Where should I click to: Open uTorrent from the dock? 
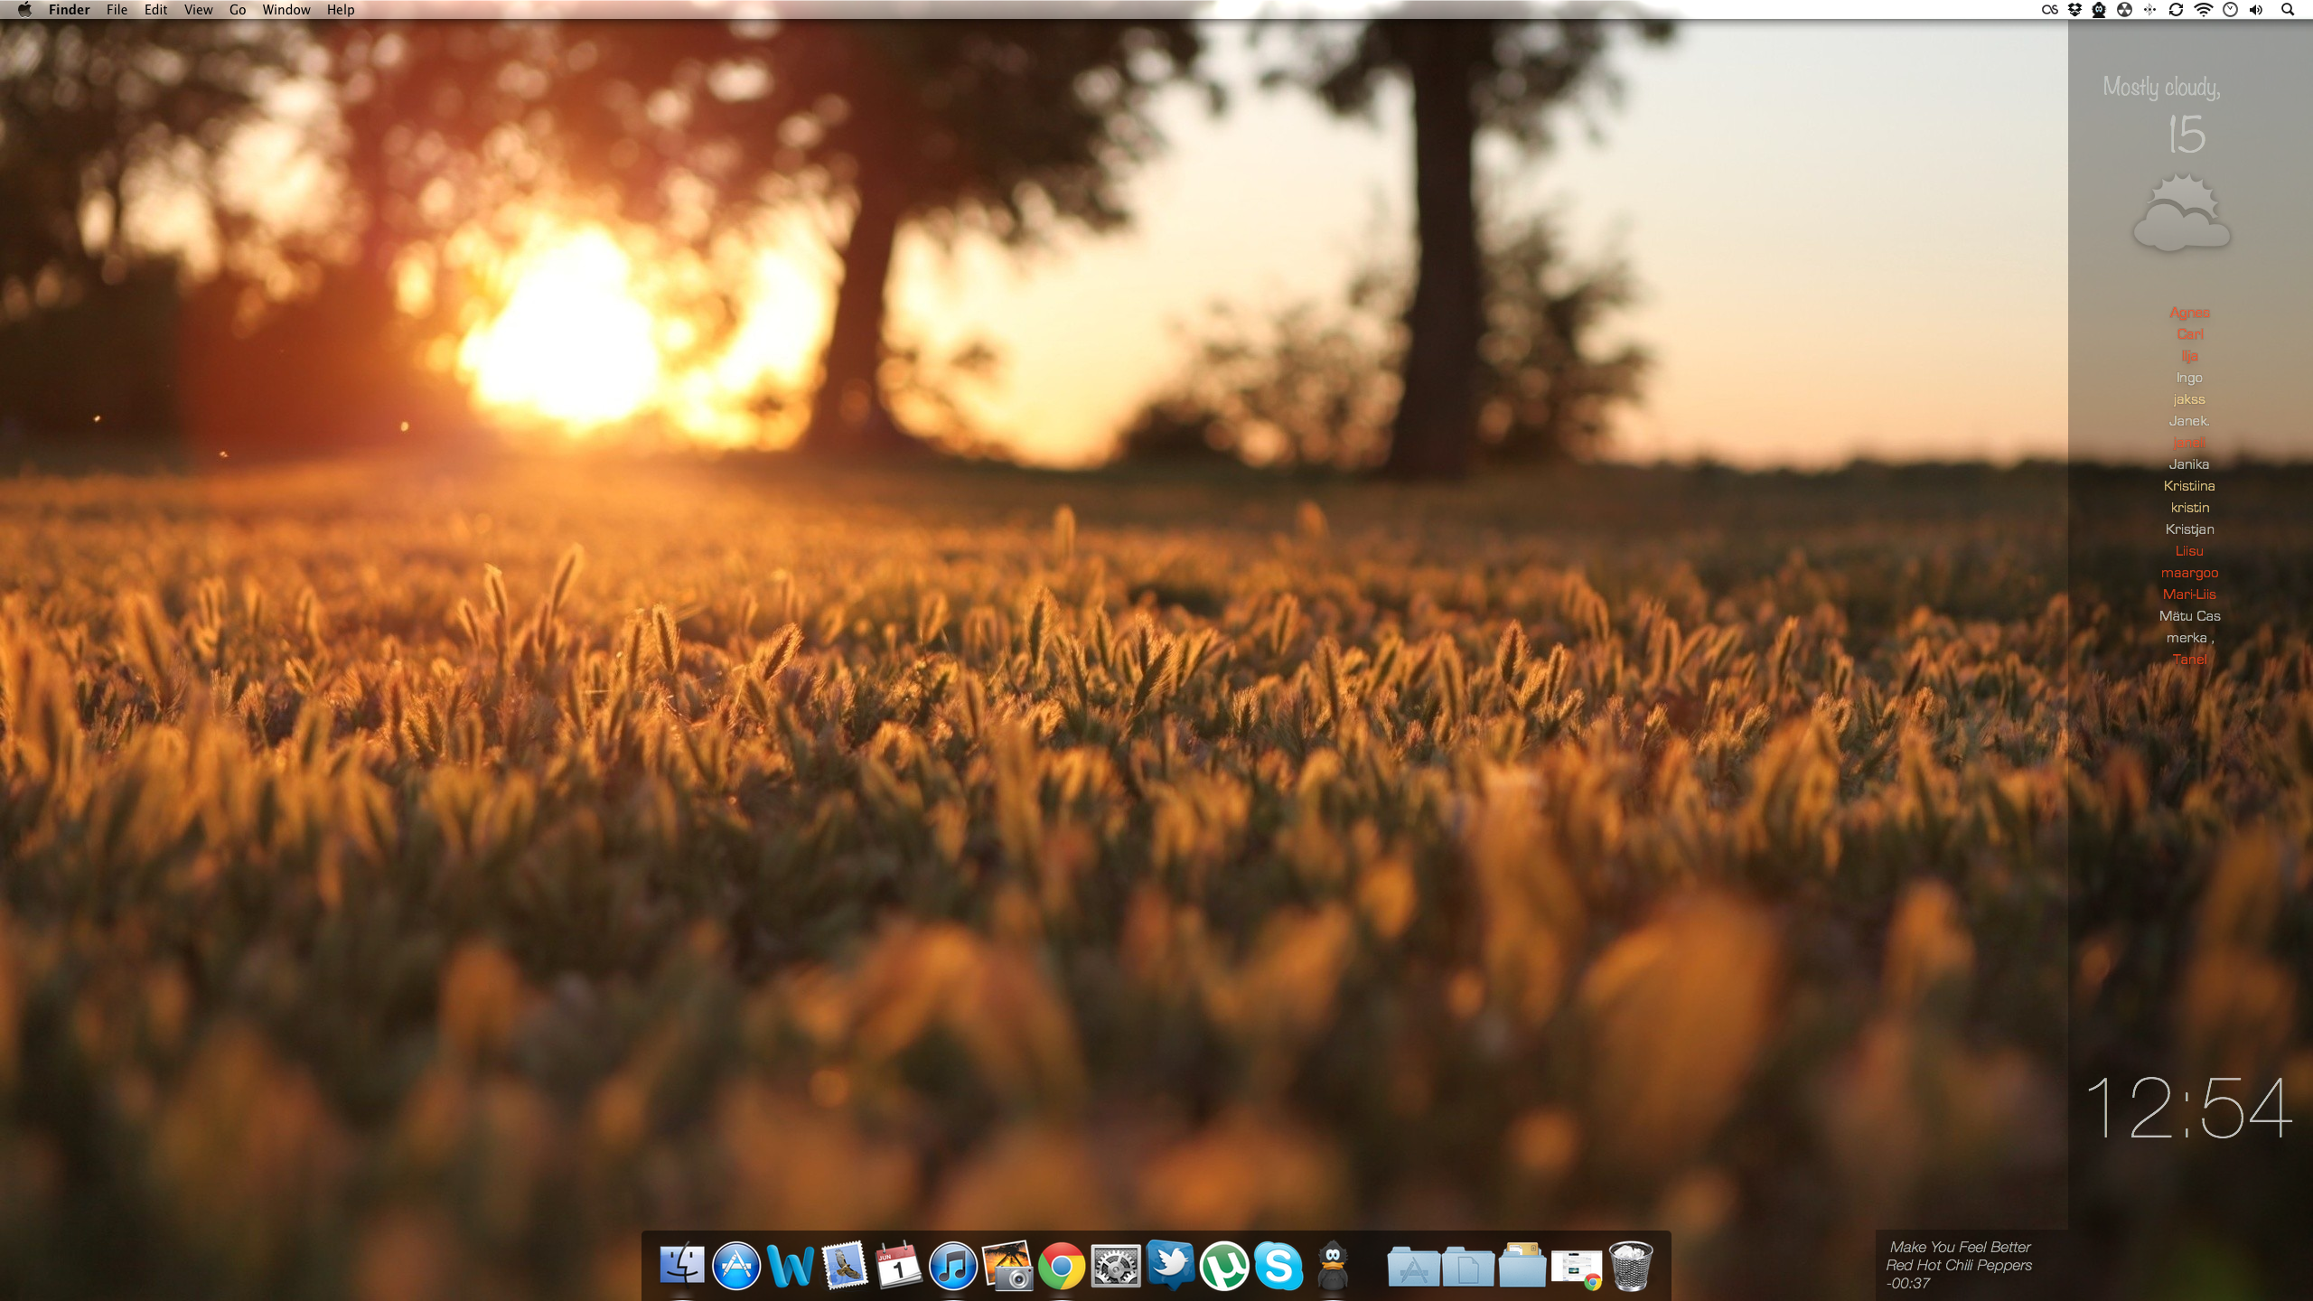pyautogui.click(x=1224, y=1266)
